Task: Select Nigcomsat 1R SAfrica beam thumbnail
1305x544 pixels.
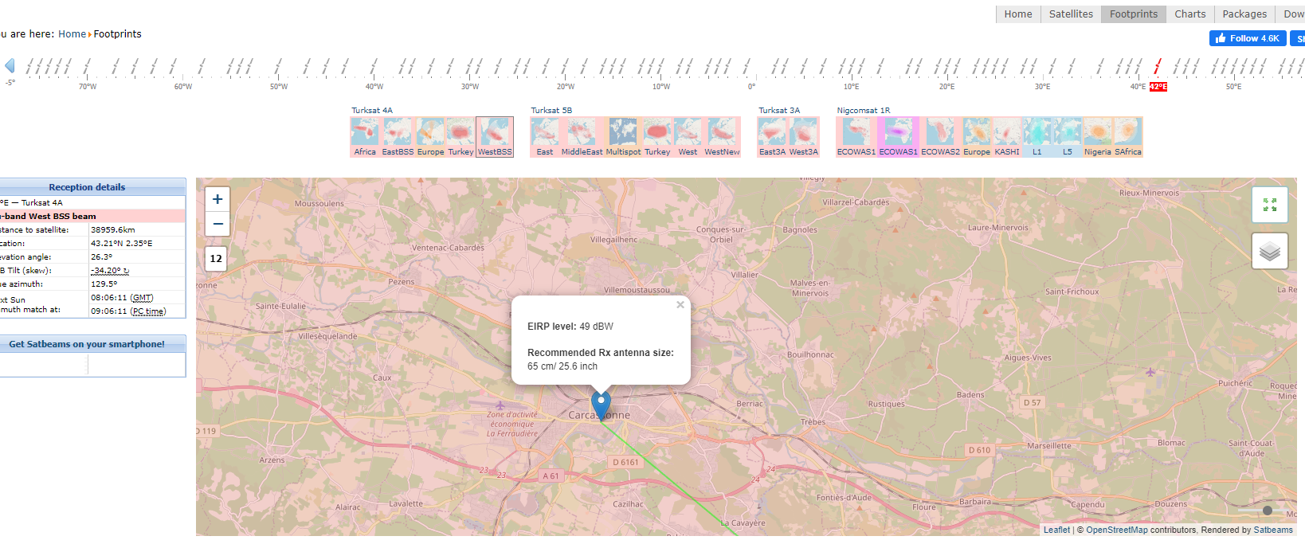Action: click(x=1128, y=137)
